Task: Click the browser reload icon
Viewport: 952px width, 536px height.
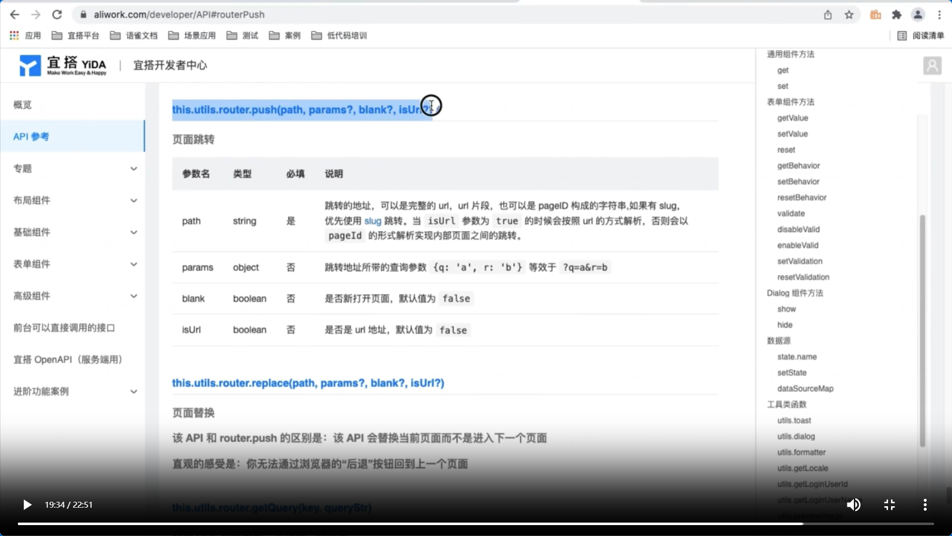Action: [57, 15]
